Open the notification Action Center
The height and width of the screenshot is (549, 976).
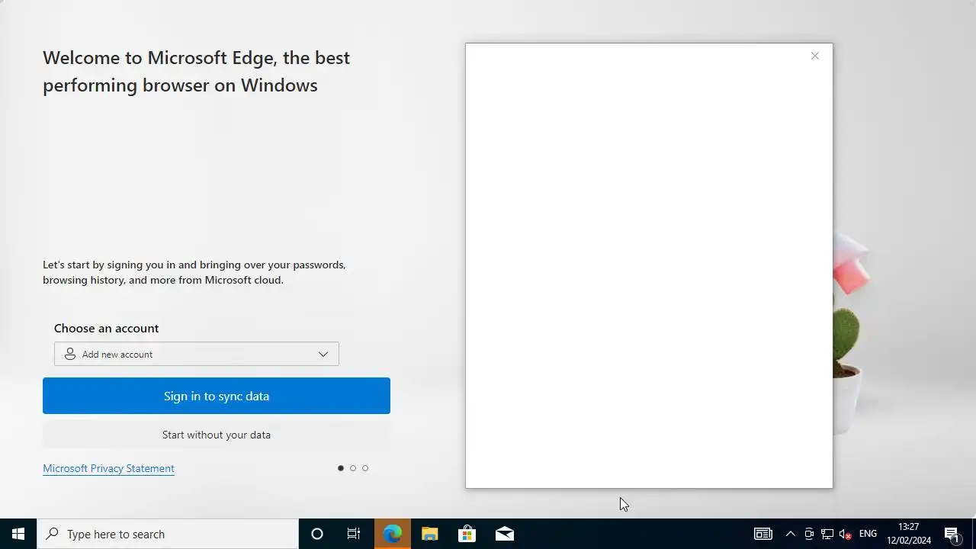(952, 534)
